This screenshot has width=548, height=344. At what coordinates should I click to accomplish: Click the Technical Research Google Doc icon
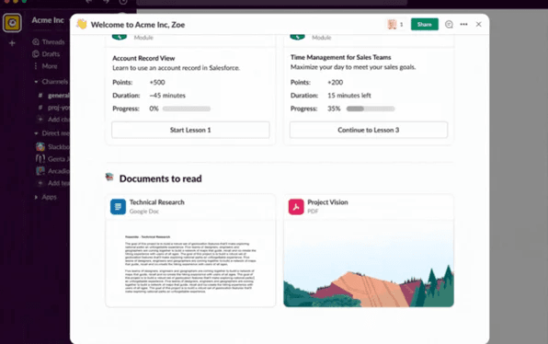click(118, 207)
